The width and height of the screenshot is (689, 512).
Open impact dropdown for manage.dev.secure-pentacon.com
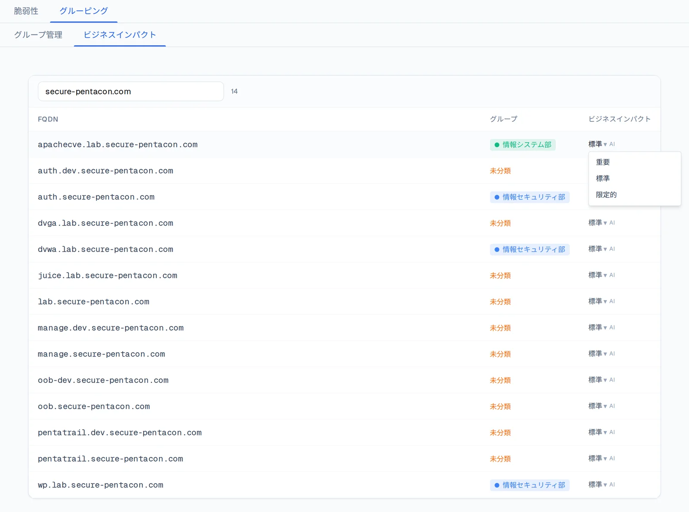pyautogui.click(x=598, y=328)
